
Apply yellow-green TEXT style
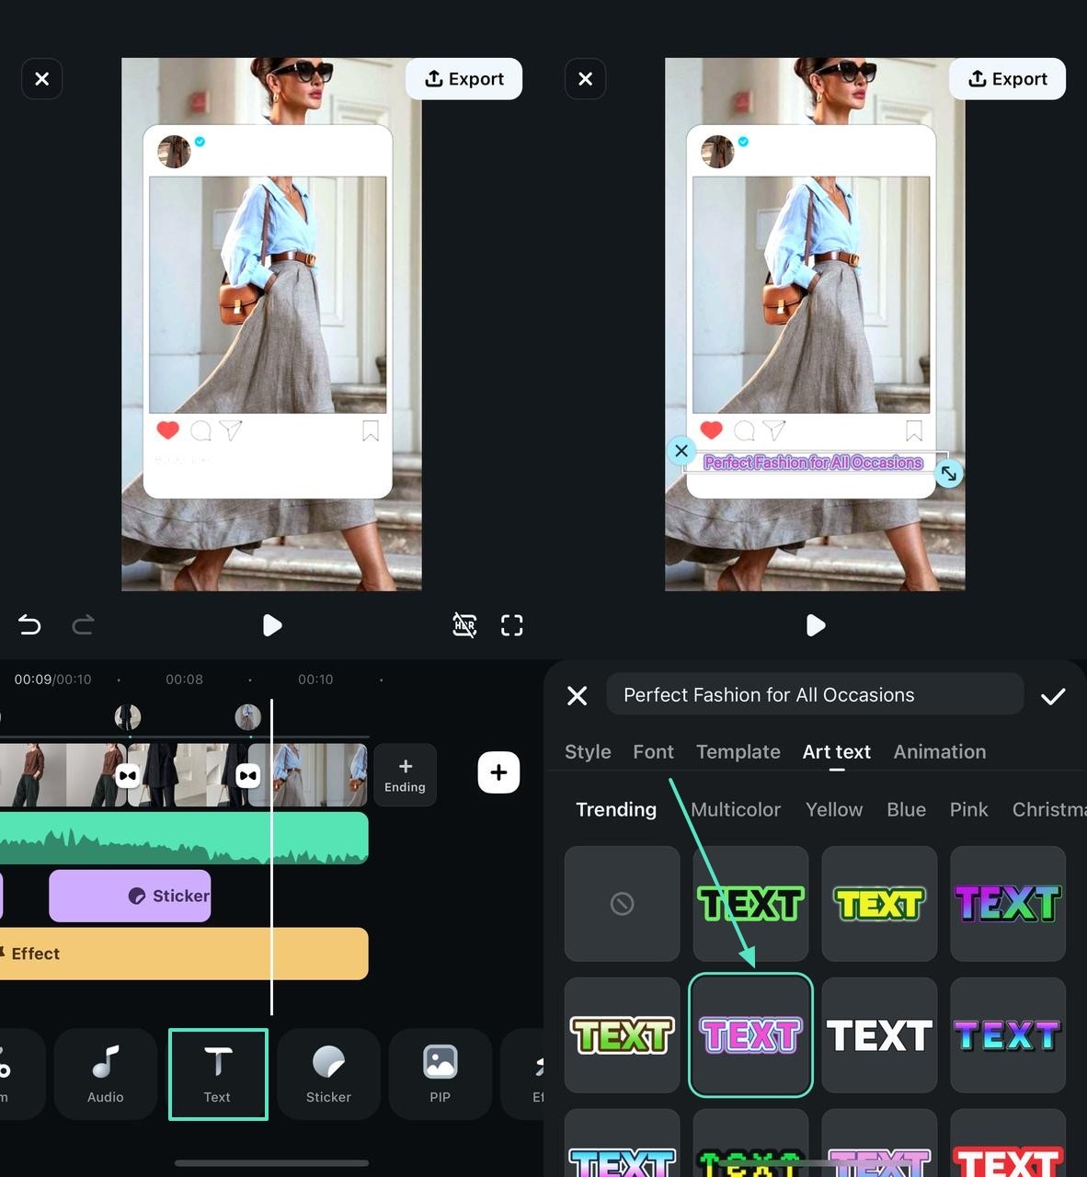tap(879, 904)
